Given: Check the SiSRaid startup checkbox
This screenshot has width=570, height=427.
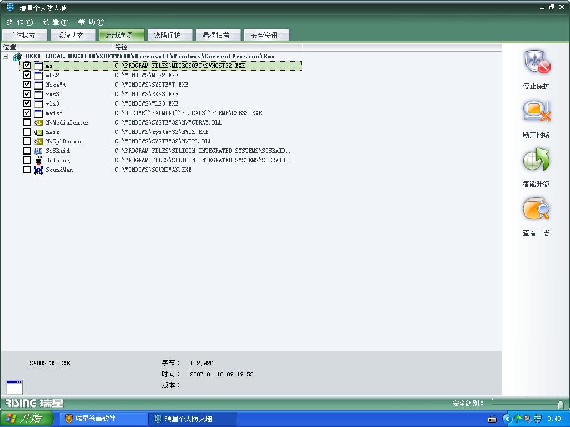Looking at the screenshot, I should pos(27,151).
